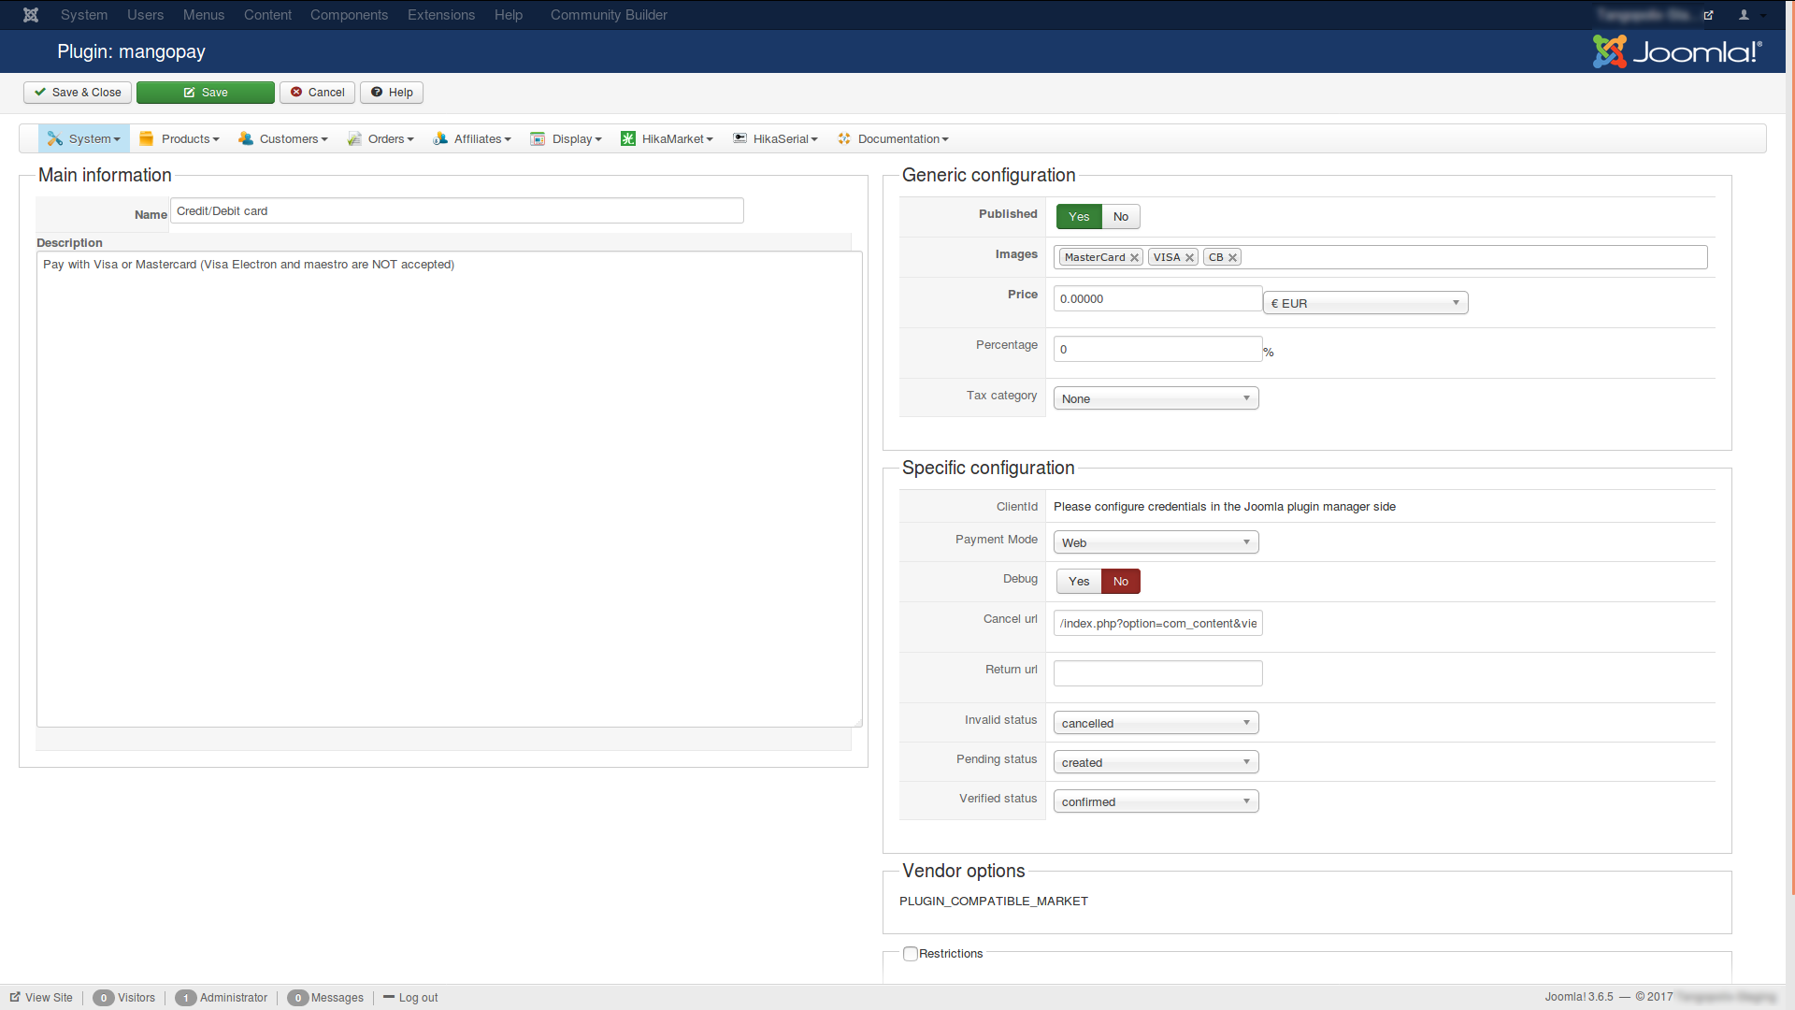Expand the Payment Mode dropdown

click(1156, 542)
